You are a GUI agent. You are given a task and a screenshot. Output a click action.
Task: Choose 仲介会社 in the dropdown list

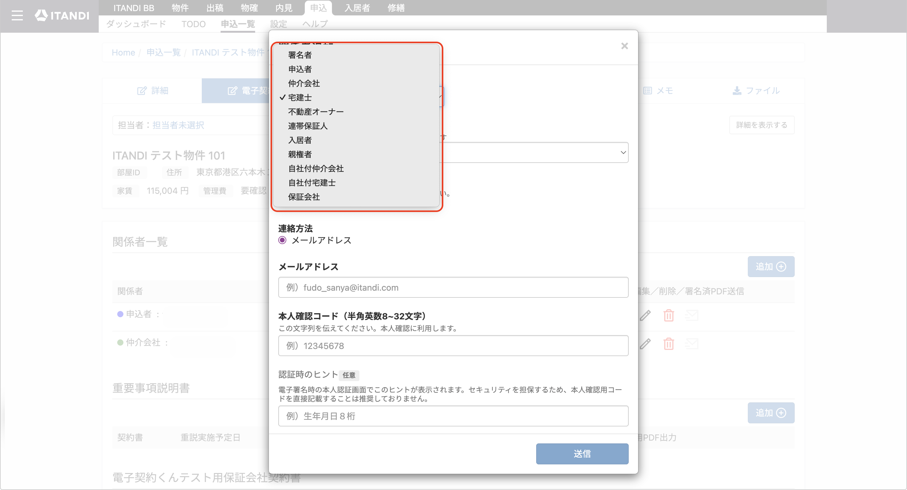point(356,84)
